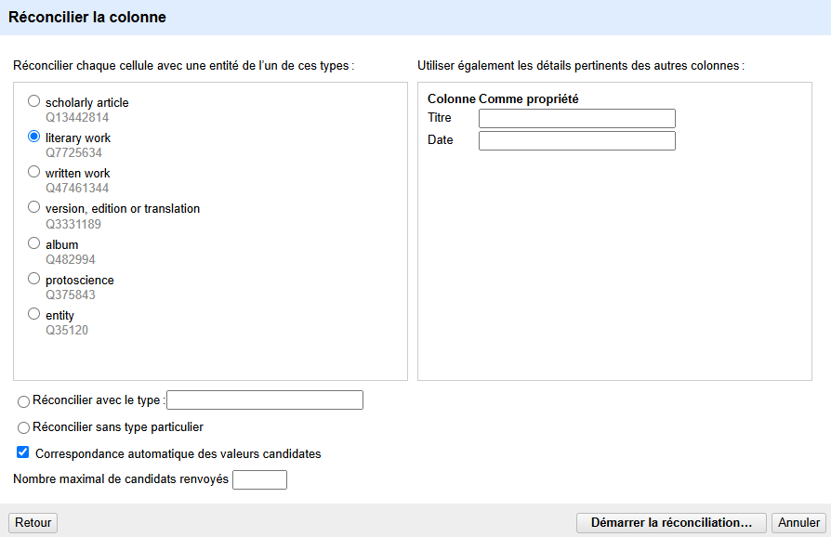Image resolution: width=831 pixels, height=537 pixels.
Task: Select the "written work" type radio button
Action: (34, 171)
